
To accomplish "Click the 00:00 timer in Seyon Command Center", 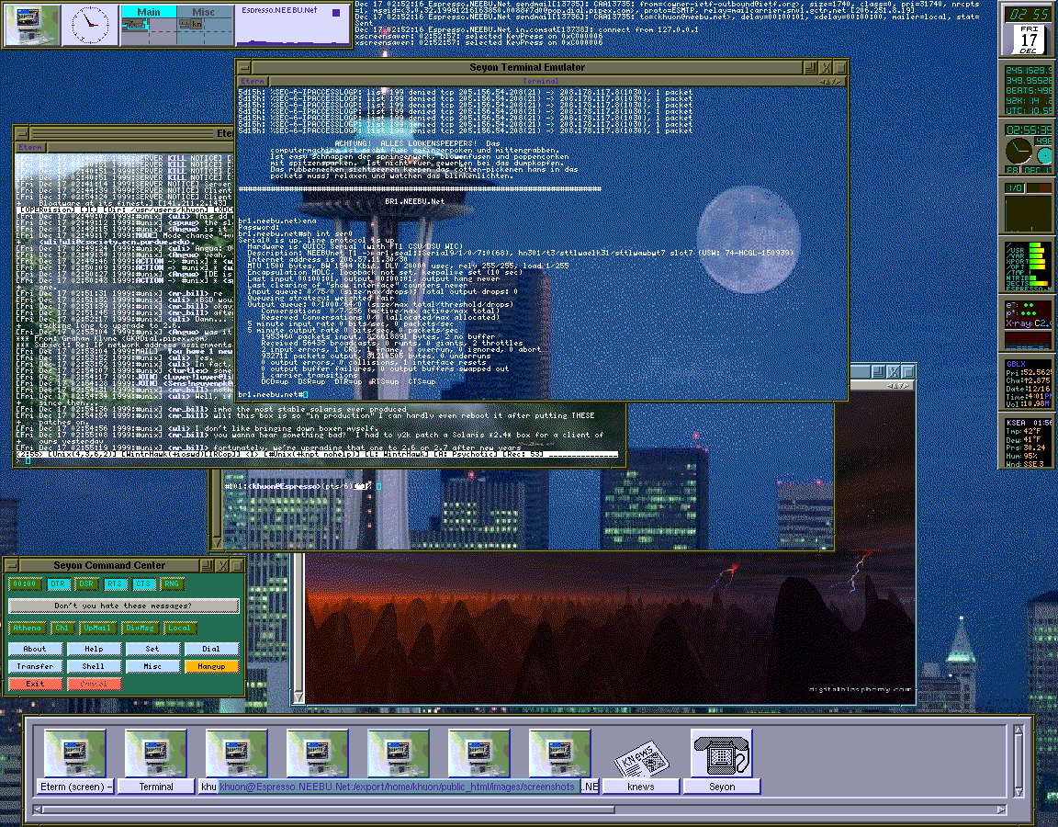I will click(24, 584).
